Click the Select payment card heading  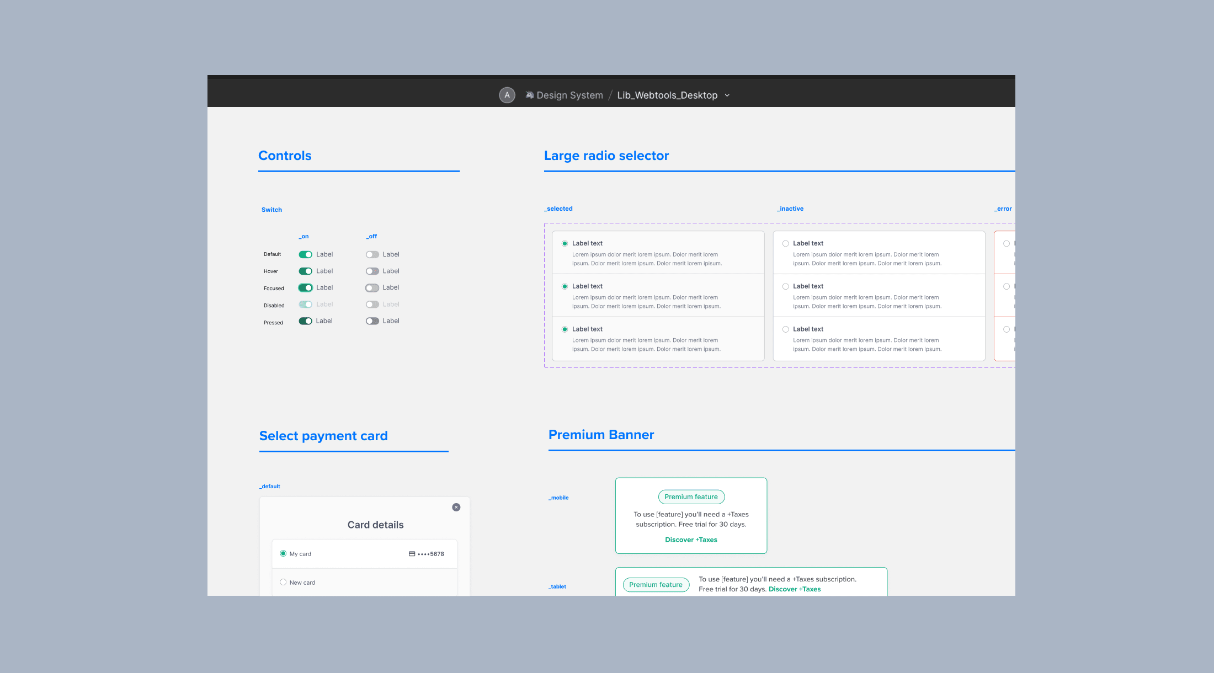point(323,436)
